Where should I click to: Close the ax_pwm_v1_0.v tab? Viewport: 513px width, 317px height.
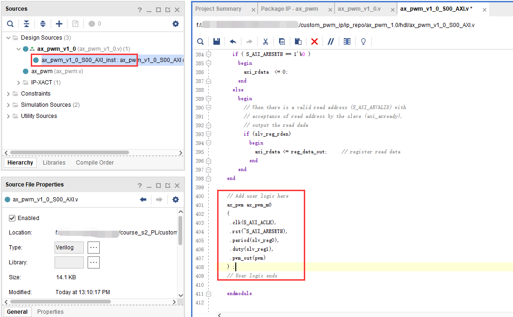point(393,10)
